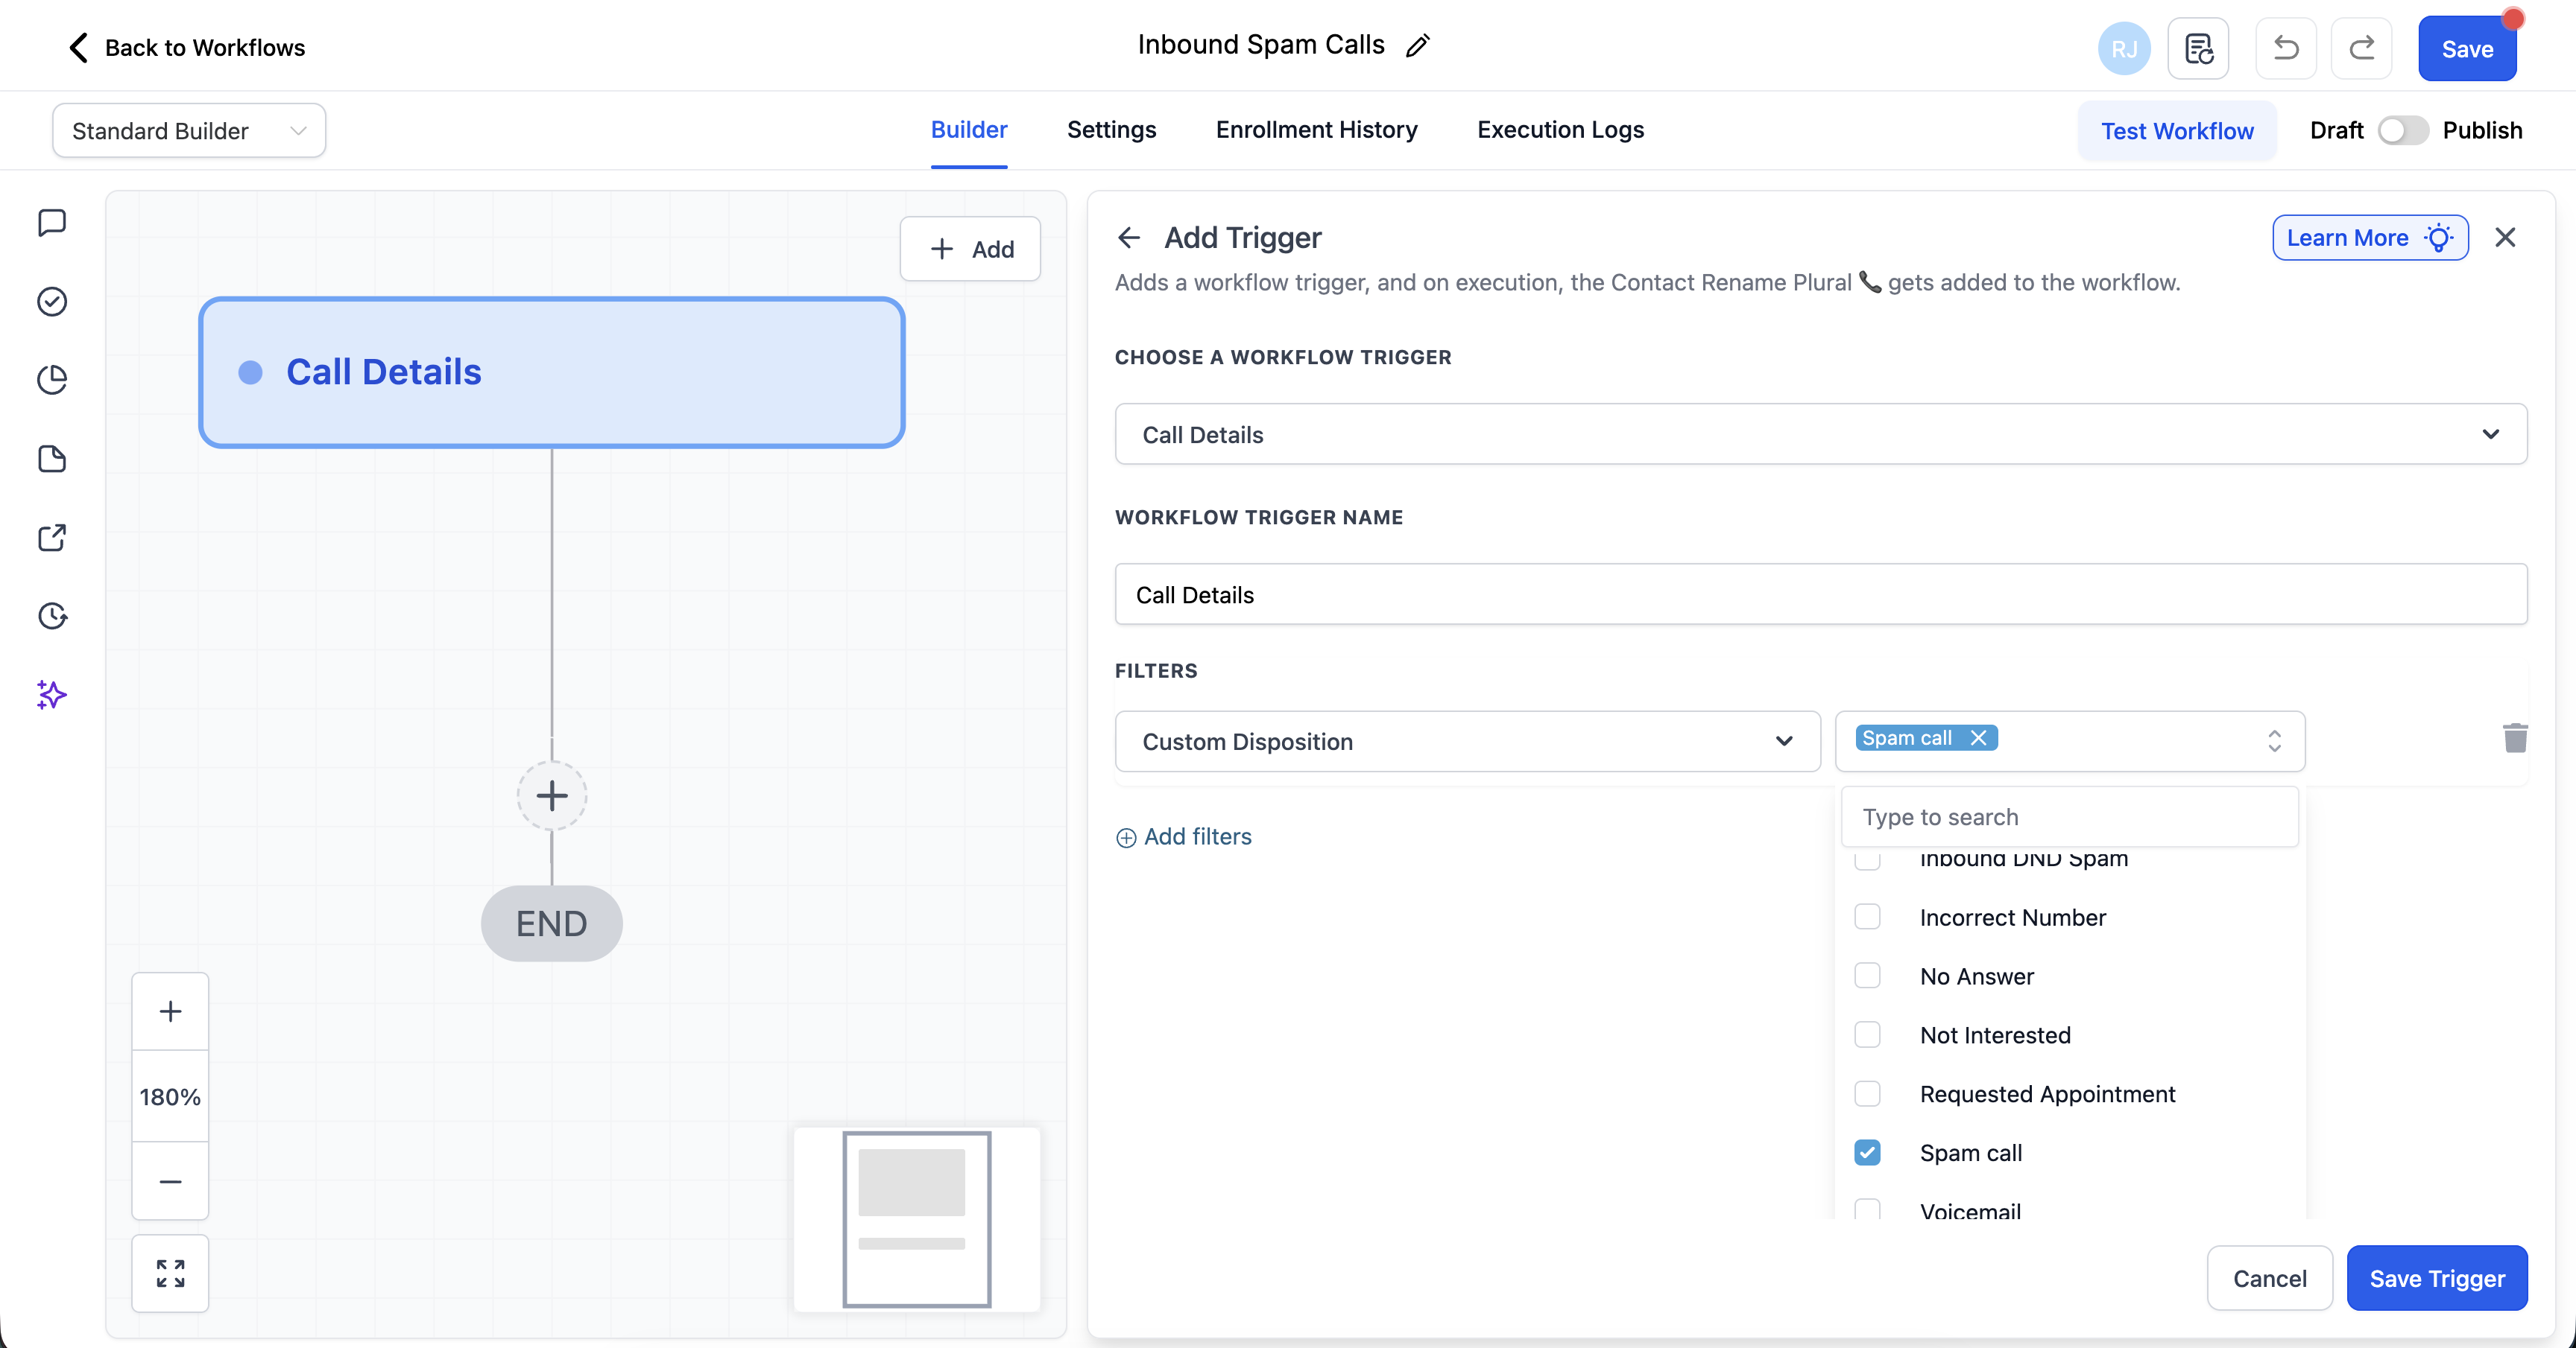Zoom in the canvas with plus control
This screenshot has width=2576, height=1348.
click(170, 1010)
